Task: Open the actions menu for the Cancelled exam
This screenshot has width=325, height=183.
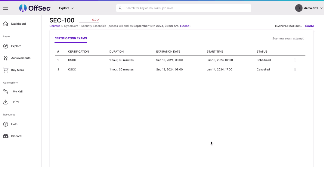Action: [x=295, y=70]
